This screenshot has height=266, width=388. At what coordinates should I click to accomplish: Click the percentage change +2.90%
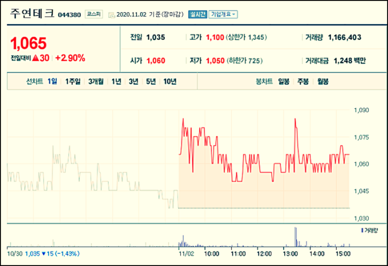click(70, 58)
